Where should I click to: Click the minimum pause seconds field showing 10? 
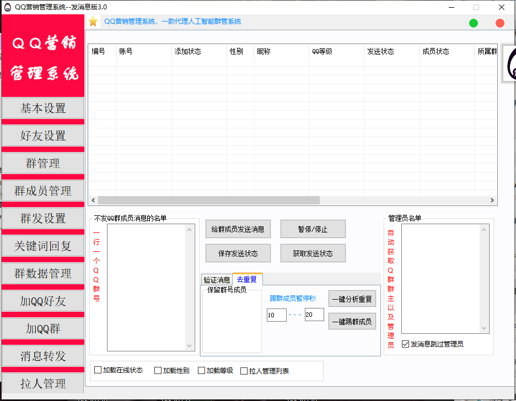[276, 315]
